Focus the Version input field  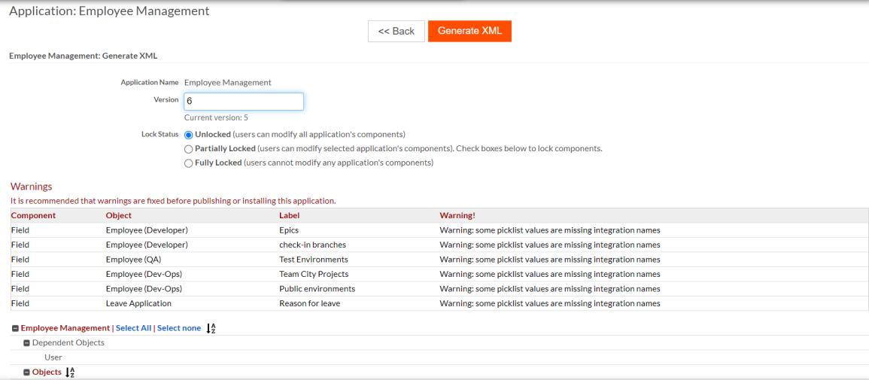point(244,102)
